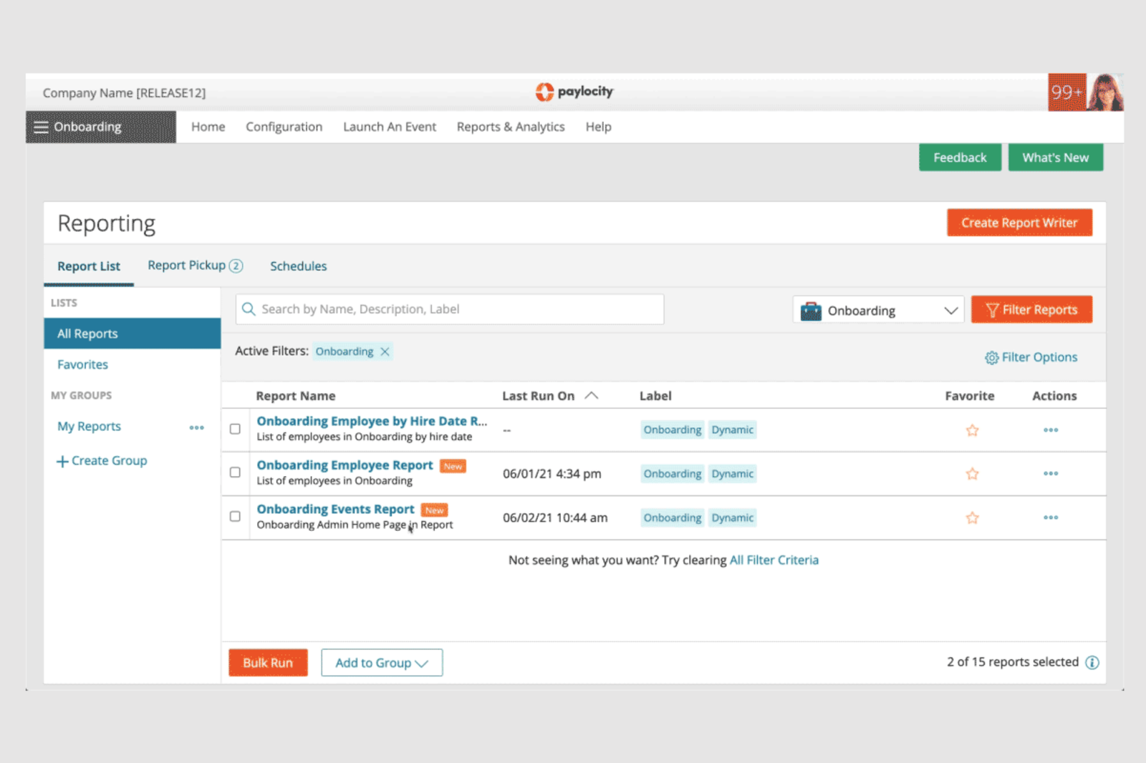Viewport: 1146px width, 763px height.
Task: Click the Create Report Writer button
Action: (1019, 222)
